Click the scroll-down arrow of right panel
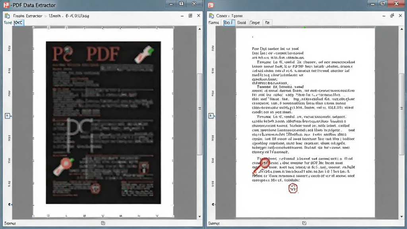 [x=401, y=217]
